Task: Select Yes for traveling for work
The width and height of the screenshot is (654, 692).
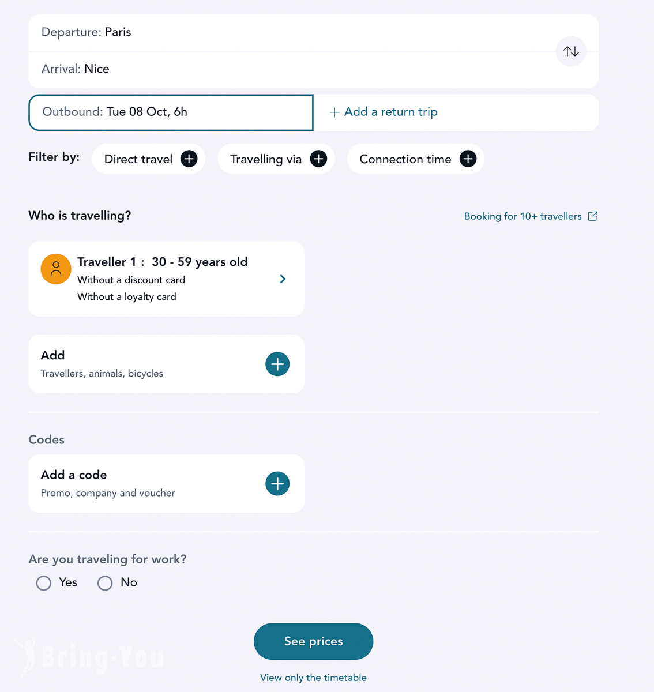Action: tap(44, 583)
